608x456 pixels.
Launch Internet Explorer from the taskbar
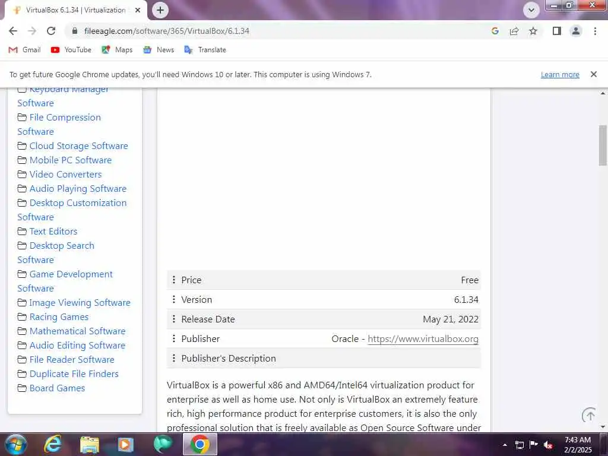click(x=52, y=444)
